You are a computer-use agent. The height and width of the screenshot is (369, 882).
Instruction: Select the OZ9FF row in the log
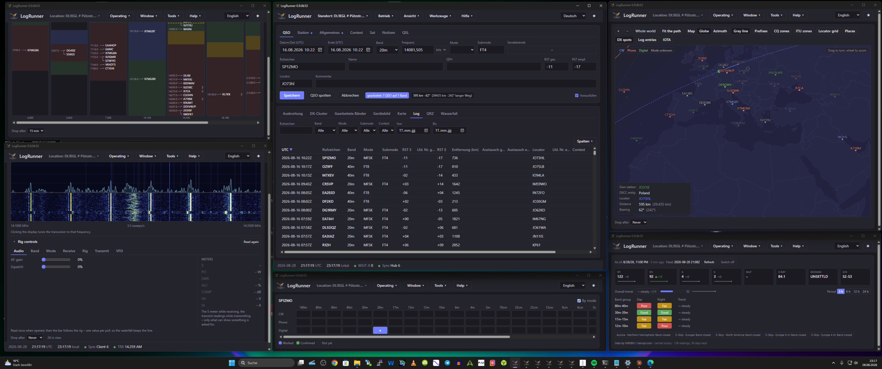point(436,167)
